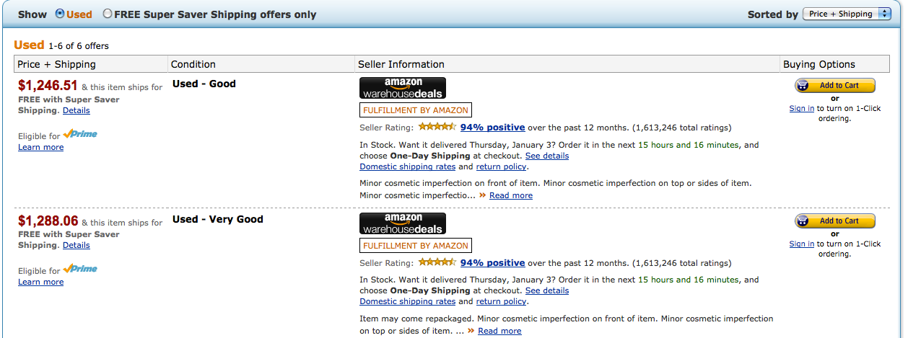The width and height of the screenshot is (908, 338).
Task: Click Fulfillment by Amazon badge, second offer
Action: click(x=416, y=246)
